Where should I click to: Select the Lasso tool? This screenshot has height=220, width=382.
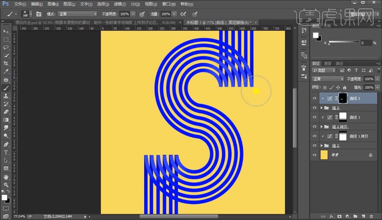point(6,47)
